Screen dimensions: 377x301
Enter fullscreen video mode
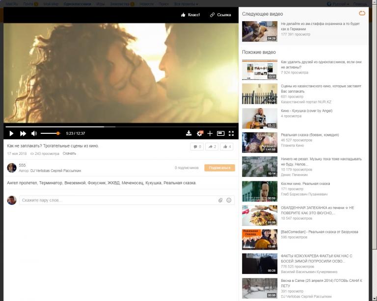[231, 133]
